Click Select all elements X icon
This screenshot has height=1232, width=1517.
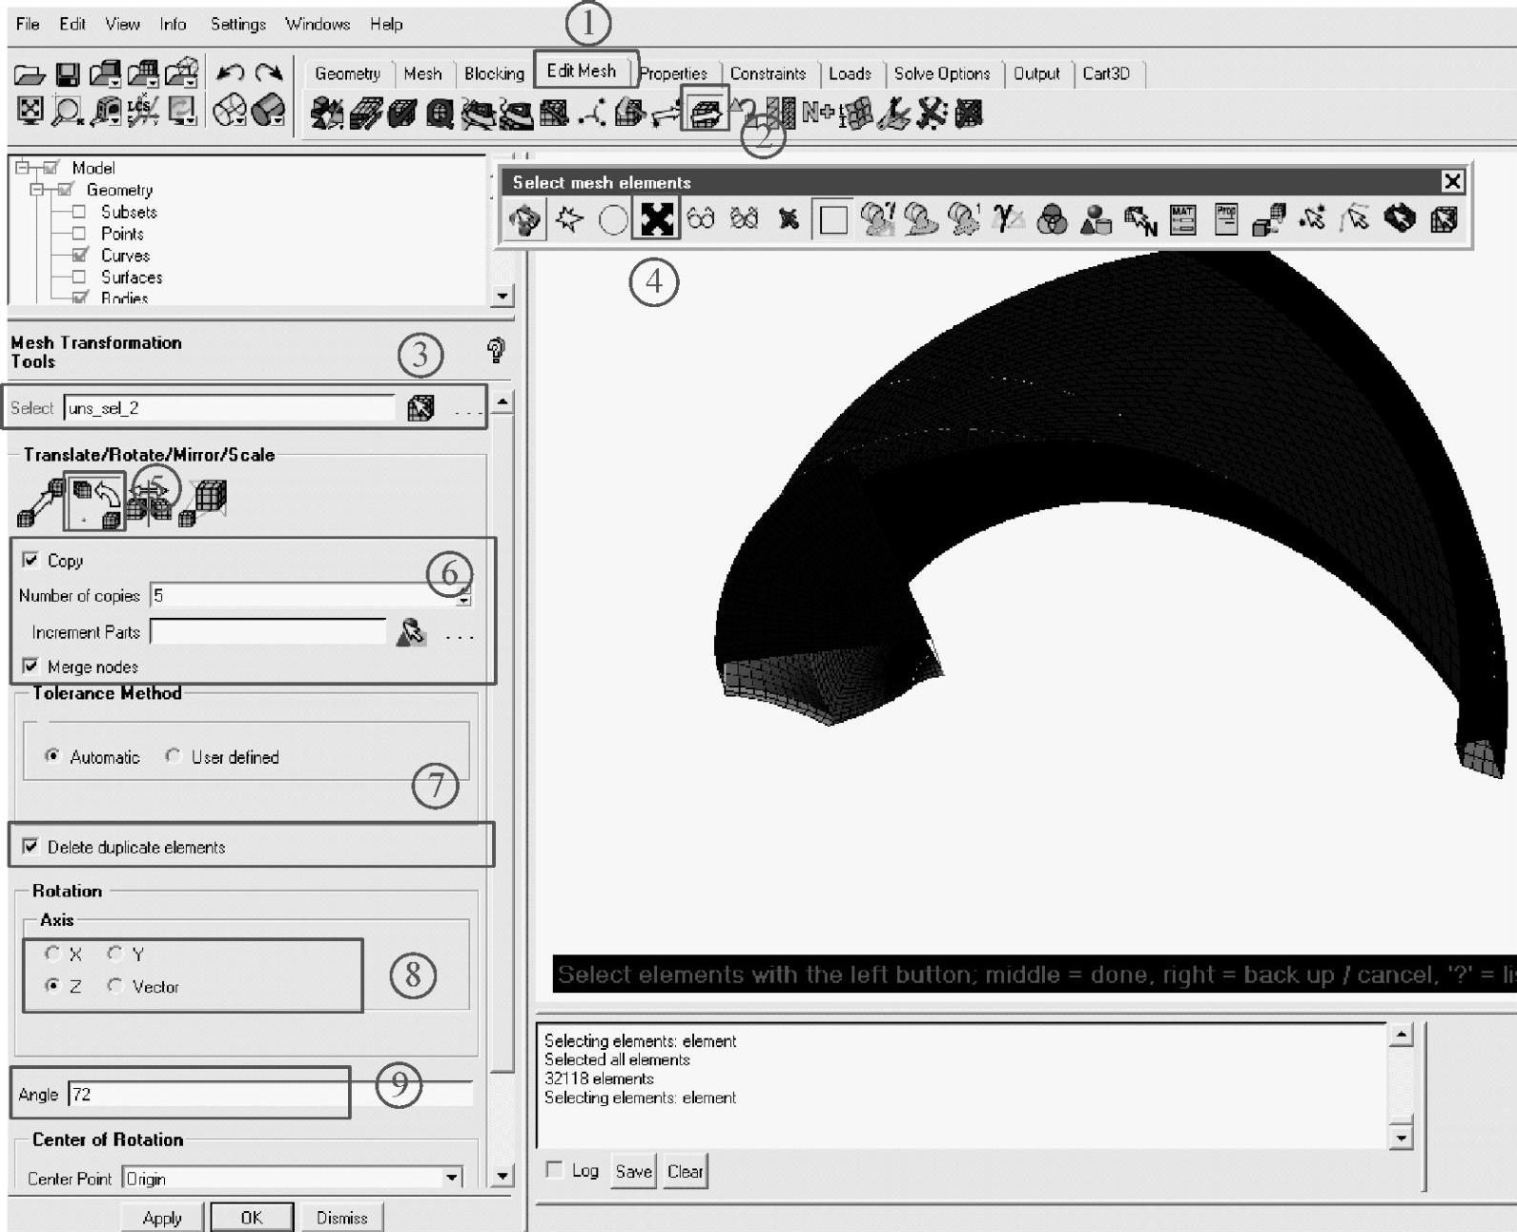point(657,219)
